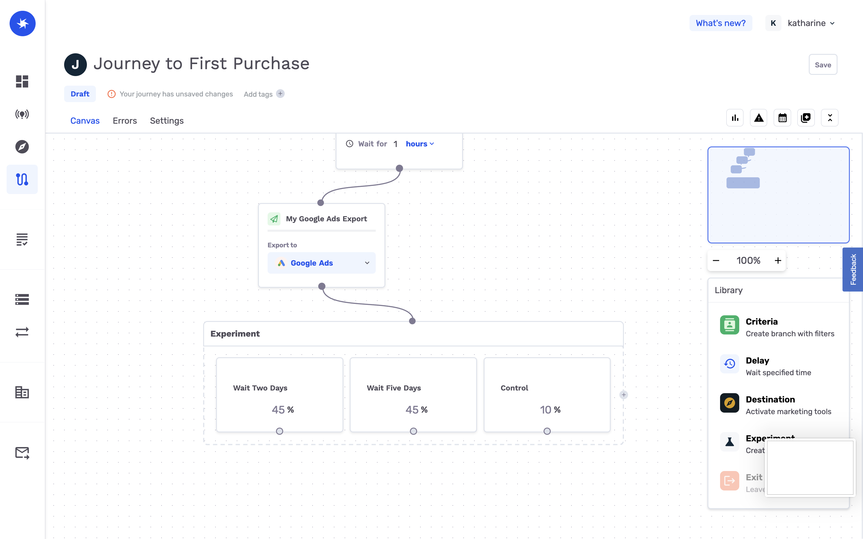Click the Save button
Viewport: 863px width, 539px height.
click(x=823, y=65)
